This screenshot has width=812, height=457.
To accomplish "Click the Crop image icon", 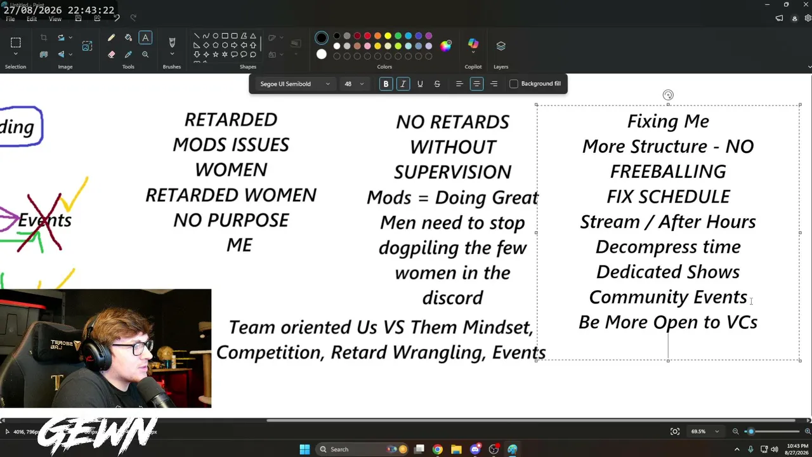I will click(44, 38).
